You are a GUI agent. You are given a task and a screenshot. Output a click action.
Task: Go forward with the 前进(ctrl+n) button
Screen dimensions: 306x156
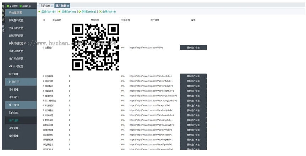pos(67,12)
